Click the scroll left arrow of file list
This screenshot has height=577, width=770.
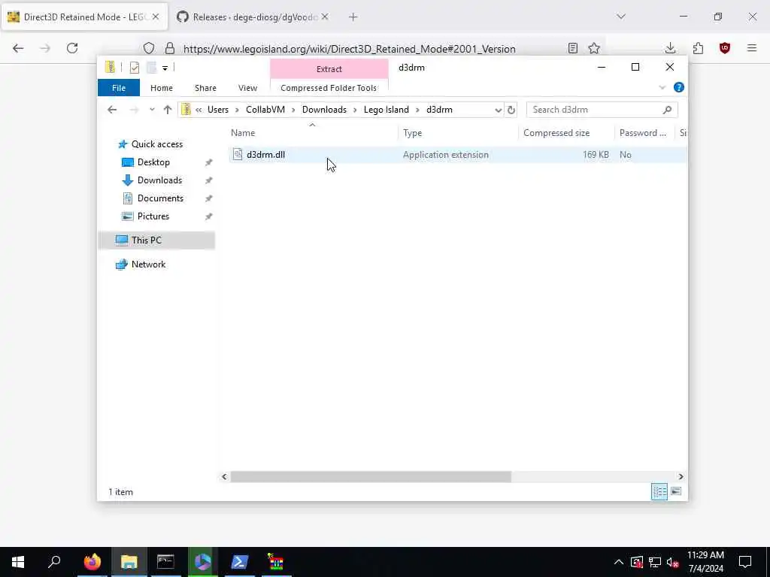pyautogui.click(x=224, y=476)
